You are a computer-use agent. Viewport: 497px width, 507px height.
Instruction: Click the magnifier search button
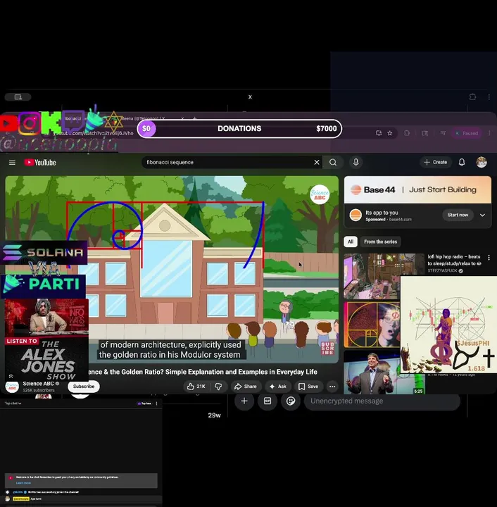(x=333, y=163)
